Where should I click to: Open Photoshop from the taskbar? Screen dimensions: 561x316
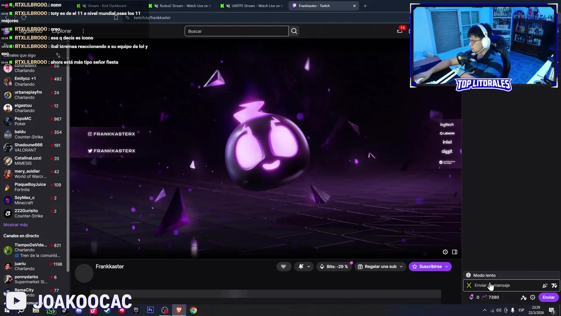(150, 310)
